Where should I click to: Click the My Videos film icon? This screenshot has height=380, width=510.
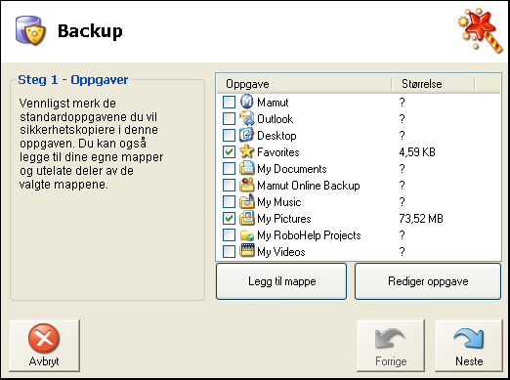[x=247, y=250]
